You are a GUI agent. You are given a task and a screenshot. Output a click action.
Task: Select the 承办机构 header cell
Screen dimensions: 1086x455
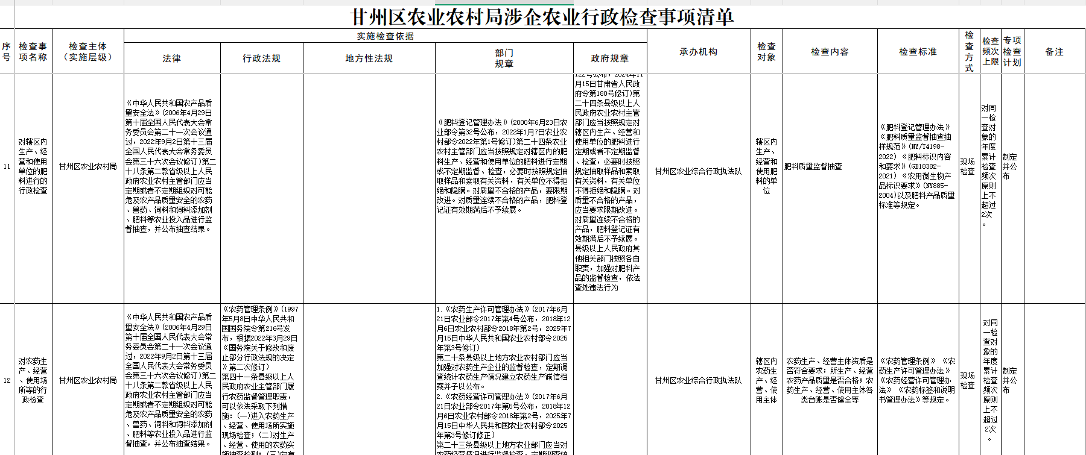[x=698, y=52]
